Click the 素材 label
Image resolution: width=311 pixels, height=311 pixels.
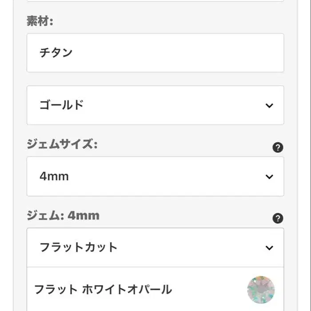point(40,21)
